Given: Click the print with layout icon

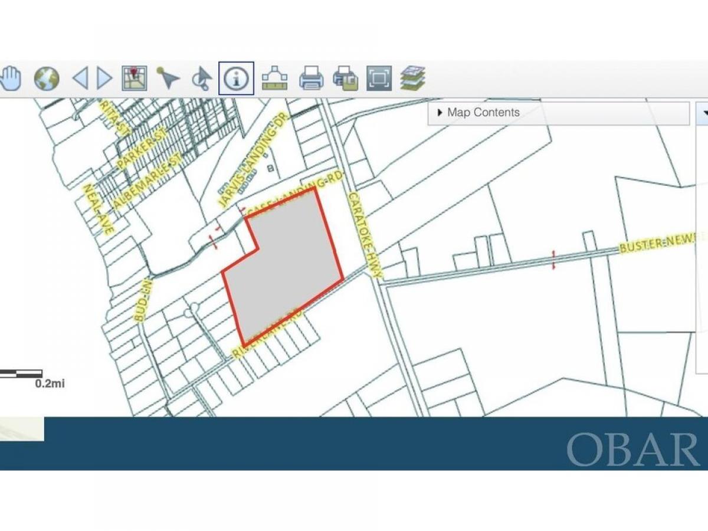Looking at the screenshot, I should [345, 78].
